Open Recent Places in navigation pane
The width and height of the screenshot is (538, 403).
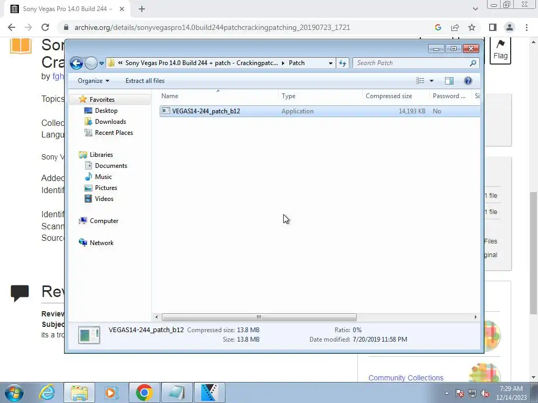tap(113, 133)
